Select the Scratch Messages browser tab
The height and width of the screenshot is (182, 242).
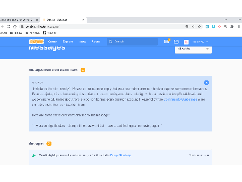pos(63,20)
